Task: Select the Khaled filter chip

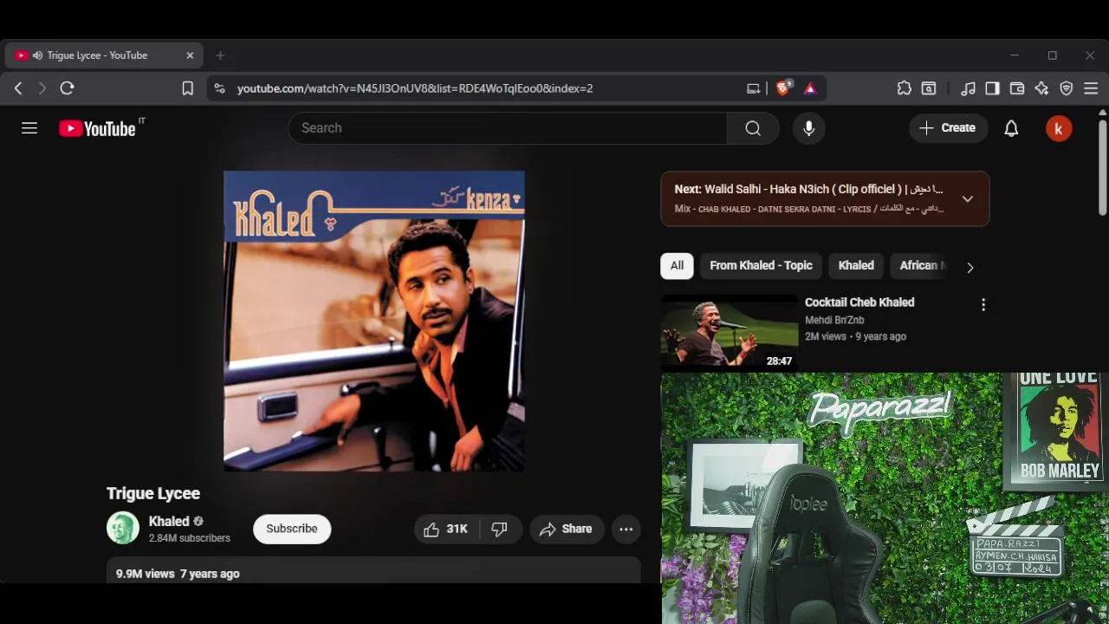Action: point(856,266)
